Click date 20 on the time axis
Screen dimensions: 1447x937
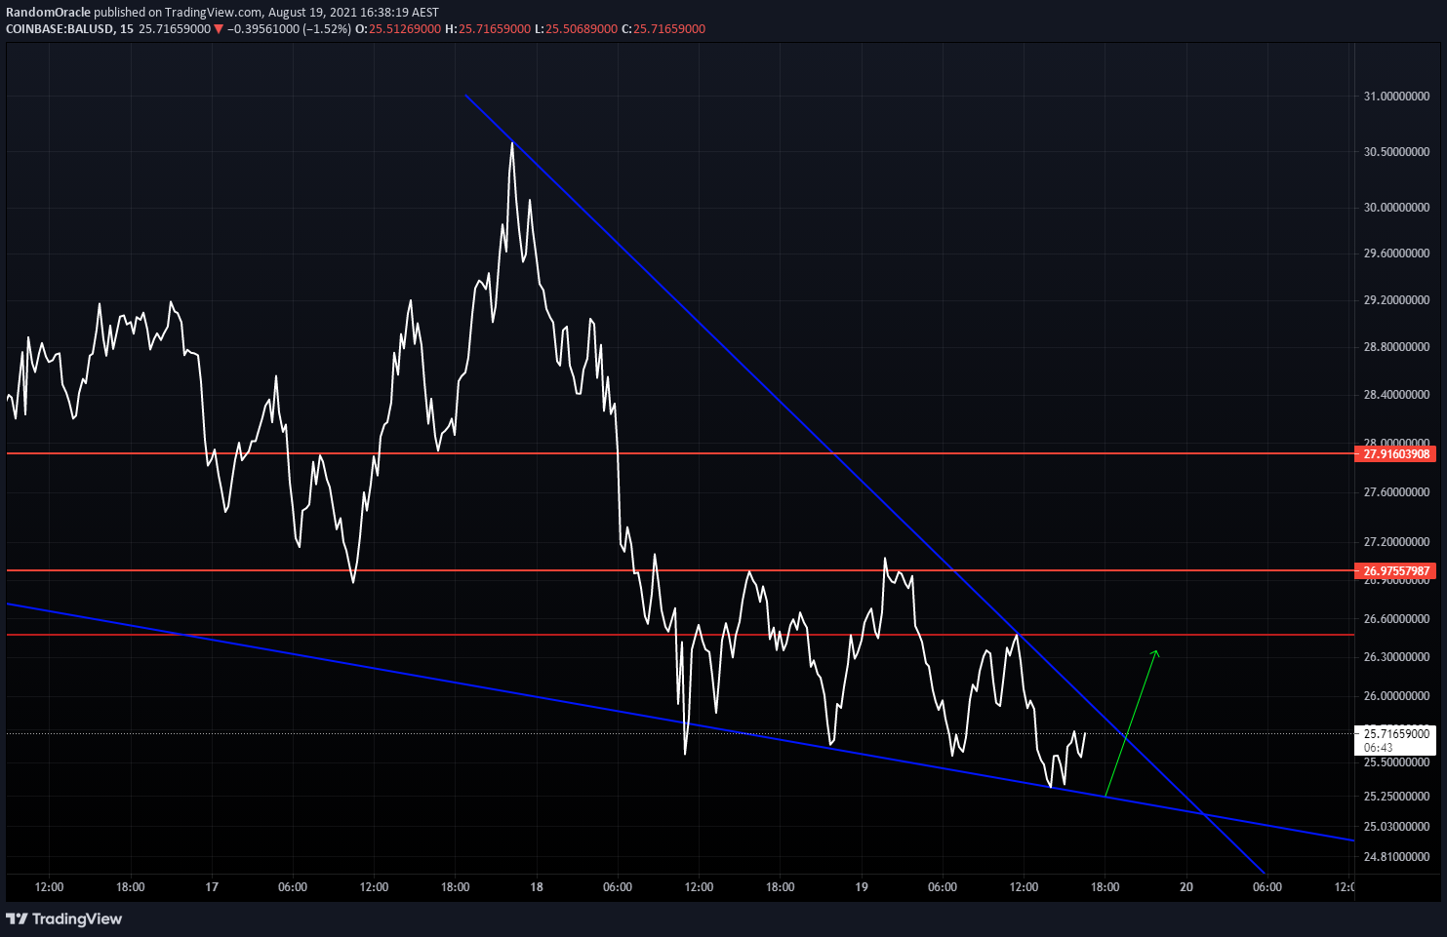point(1186,887)
